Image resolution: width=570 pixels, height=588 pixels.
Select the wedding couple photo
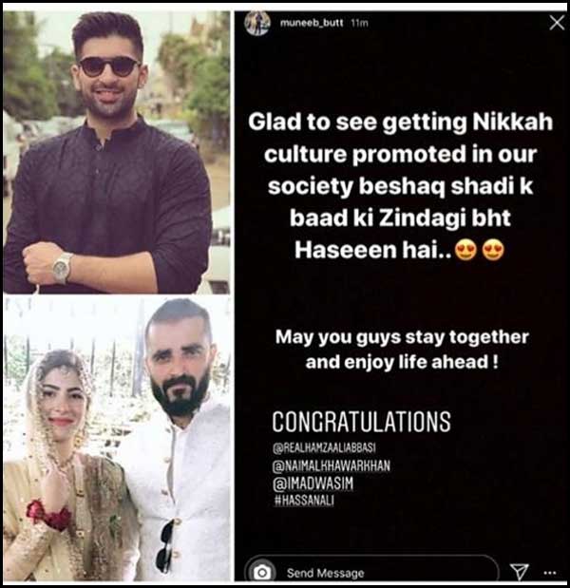(x=117, y=439)
